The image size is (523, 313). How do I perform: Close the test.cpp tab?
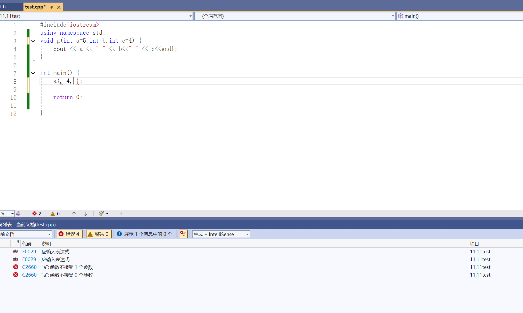[x=59, y=7]
